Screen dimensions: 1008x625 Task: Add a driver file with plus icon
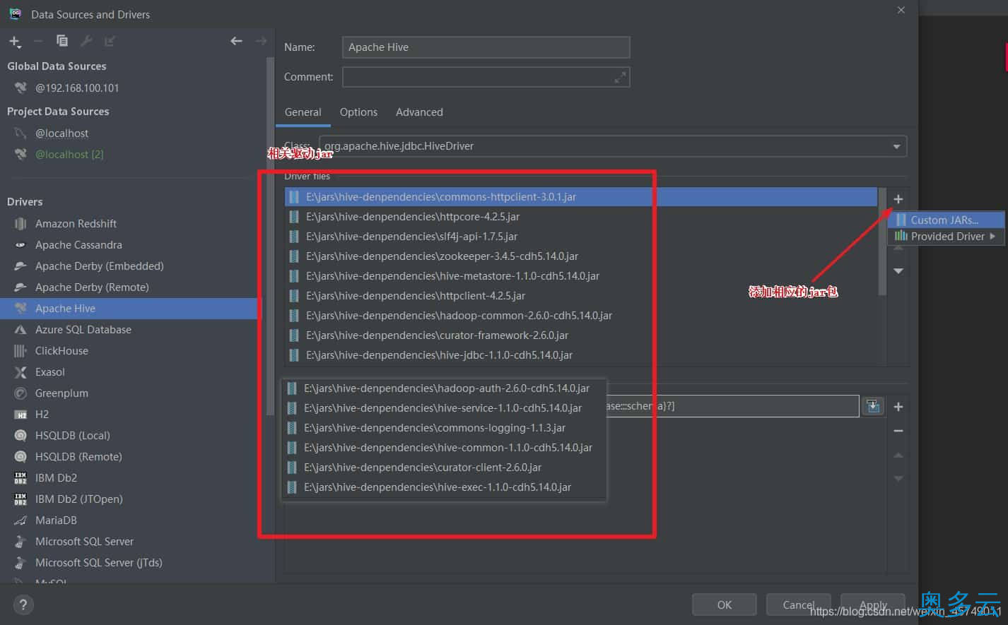pos(898,199)
